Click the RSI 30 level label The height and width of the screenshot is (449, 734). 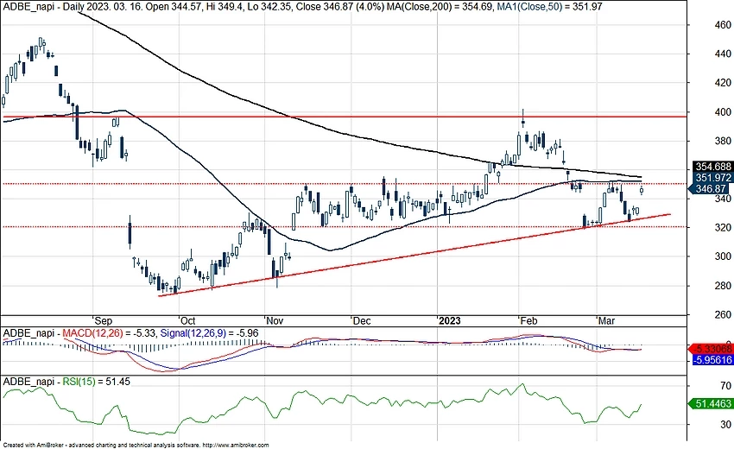click(x=725, y=424)
